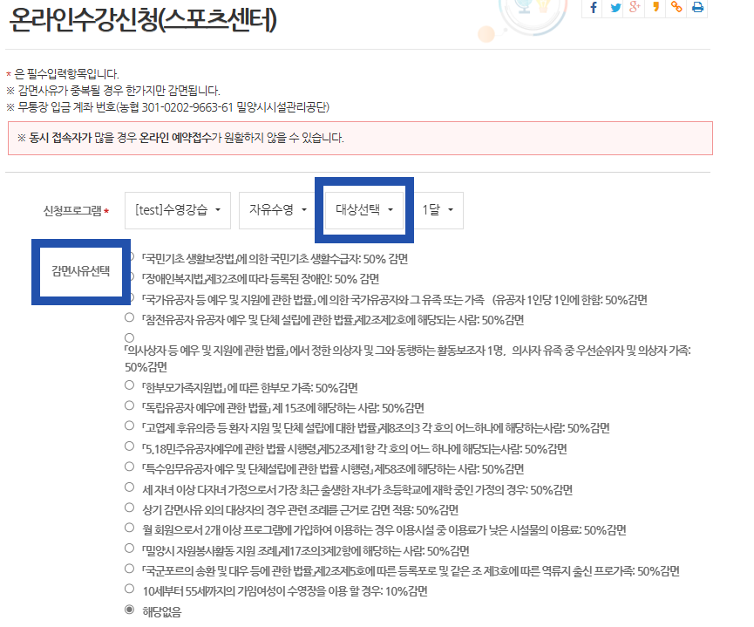Choose 특수임무유공자 제58조 radio option

(129, 467)
